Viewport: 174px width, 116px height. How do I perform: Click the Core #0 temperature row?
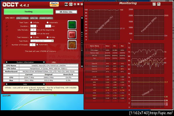pos(106,64)
